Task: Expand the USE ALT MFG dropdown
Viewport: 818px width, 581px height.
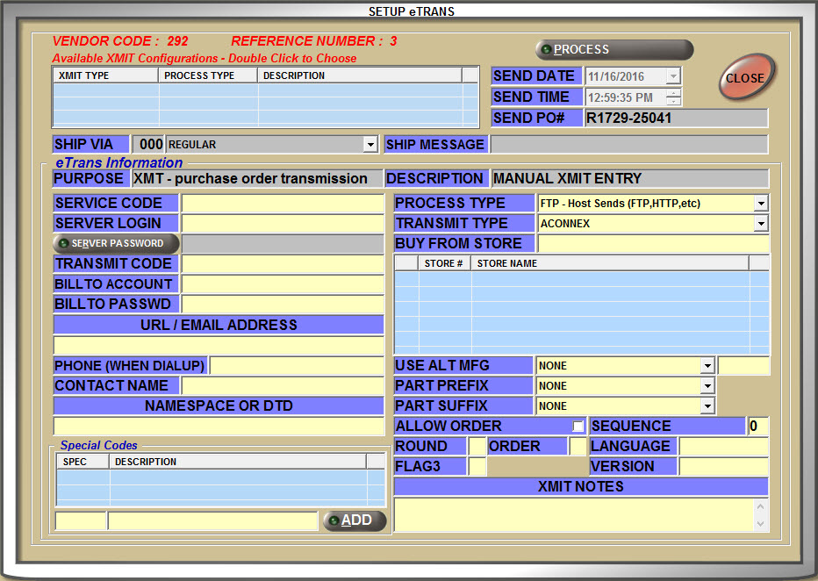Action: 707,366
